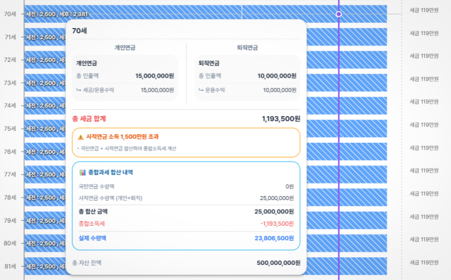451x280 pixels.
Task: Click the arrow icon before 세공/운용수익
Action: [78, 90]
